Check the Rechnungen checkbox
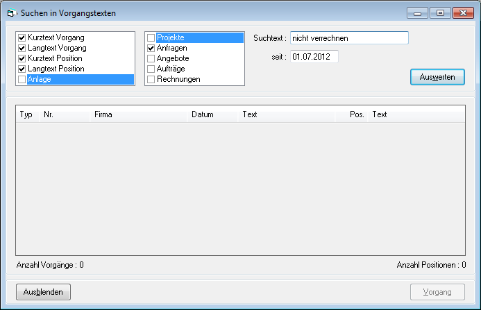The image size is (481, 310). (151, 79)
